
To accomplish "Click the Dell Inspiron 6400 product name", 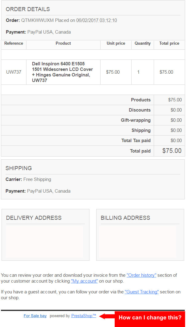I will click(62, 72).
